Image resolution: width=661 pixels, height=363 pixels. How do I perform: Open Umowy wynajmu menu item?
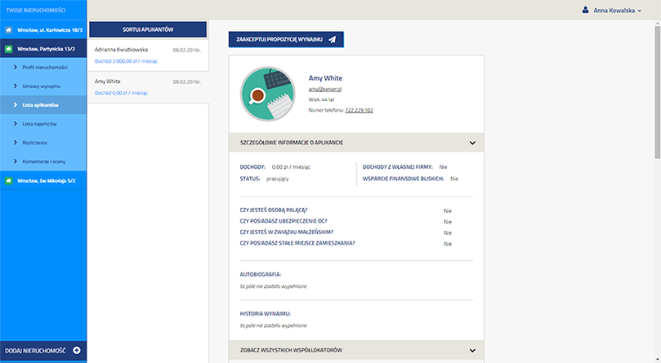pos(43,86)
